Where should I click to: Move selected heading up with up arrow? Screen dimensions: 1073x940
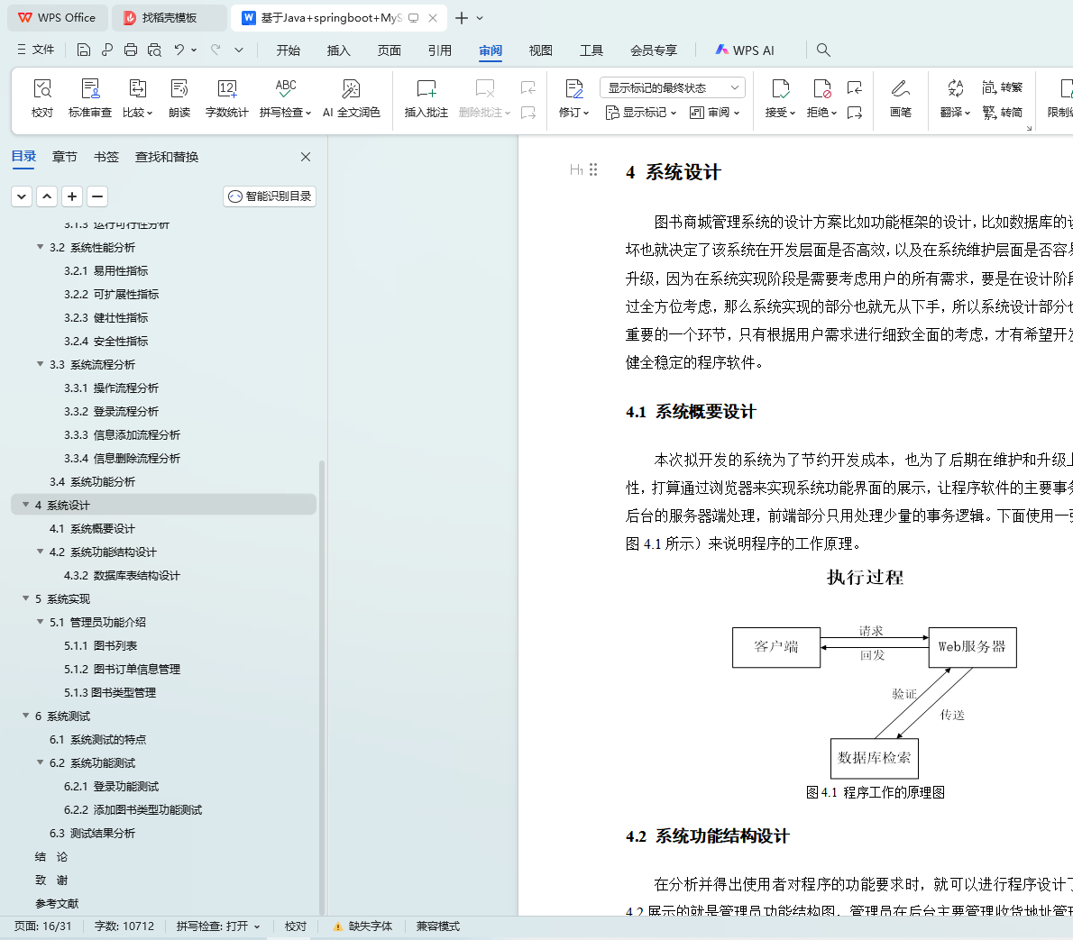[47, 196]
